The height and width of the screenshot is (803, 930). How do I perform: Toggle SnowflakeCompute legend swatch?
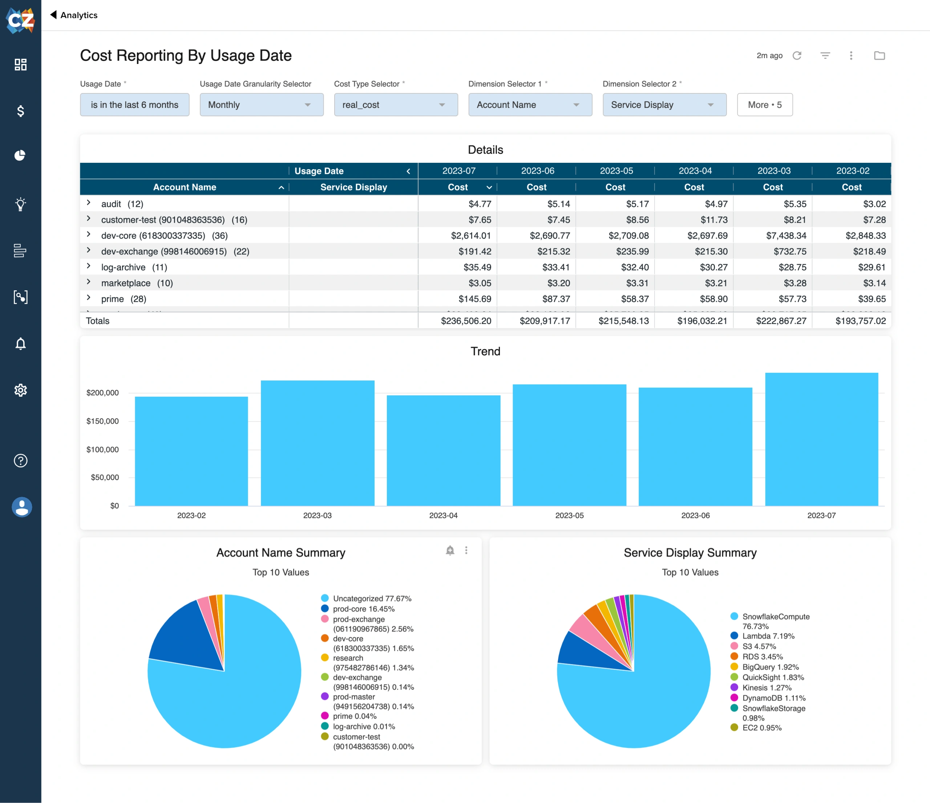[x=734, y=616]
